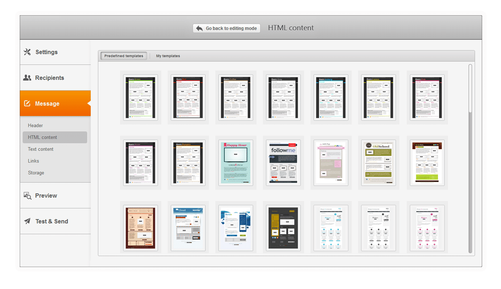Open the Text content section
The width and height of the screenshot is (501, 289).
(41, 149)
